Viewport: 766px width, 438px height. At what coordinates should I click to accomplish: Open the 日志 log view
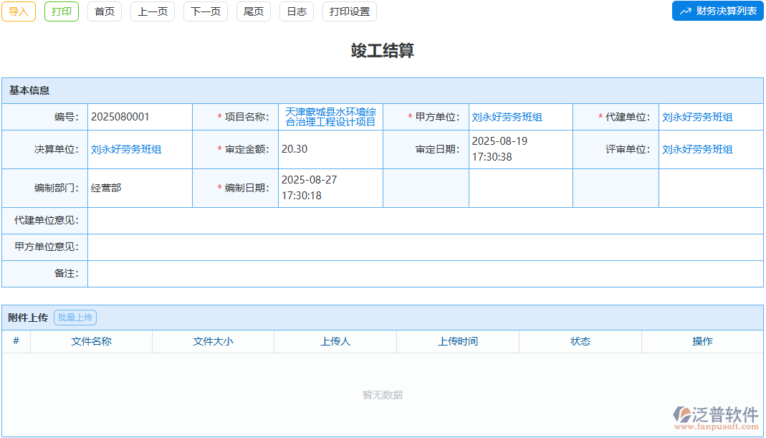(x=296, y=11)
